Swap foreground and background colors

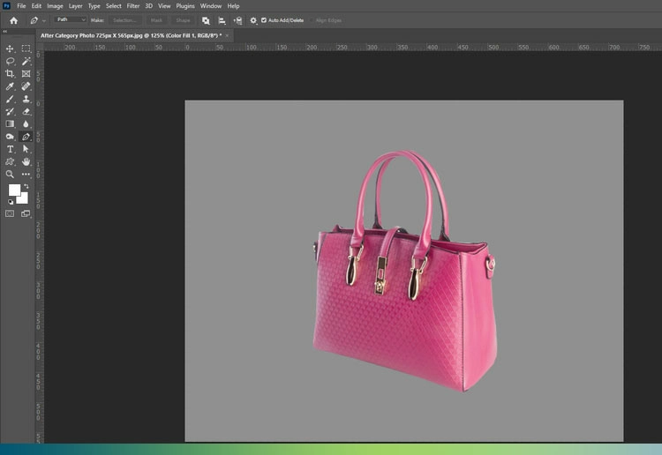26,186
